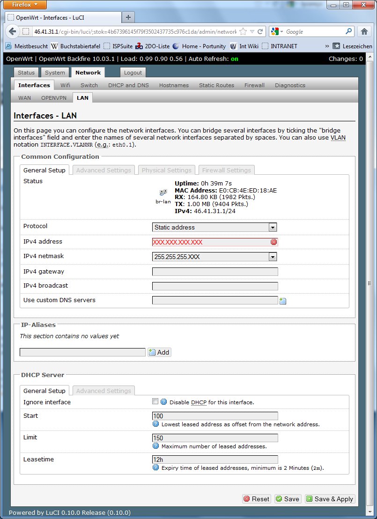Viewport: 377px width, 519px height.
Task: Click the DHCP Limit input field
Action: [x=215, y=438]
